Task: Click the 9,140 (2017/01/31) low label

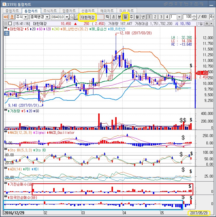Action: [x=23, y=105]
